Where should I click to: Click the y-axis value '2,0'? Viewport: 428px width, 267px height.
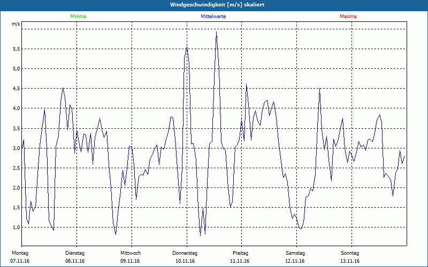(17, 188)
